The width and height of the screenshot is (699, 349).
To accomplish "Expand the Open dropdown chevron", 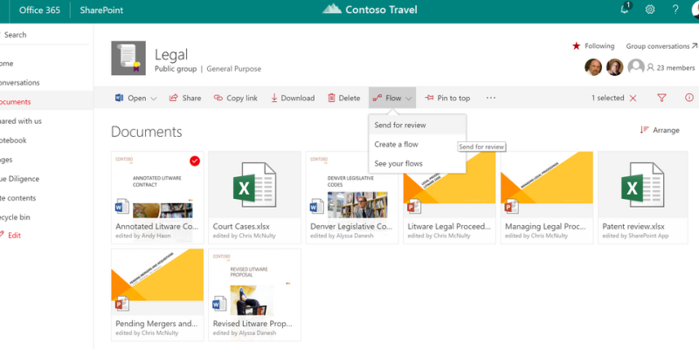I will (154, 99).
